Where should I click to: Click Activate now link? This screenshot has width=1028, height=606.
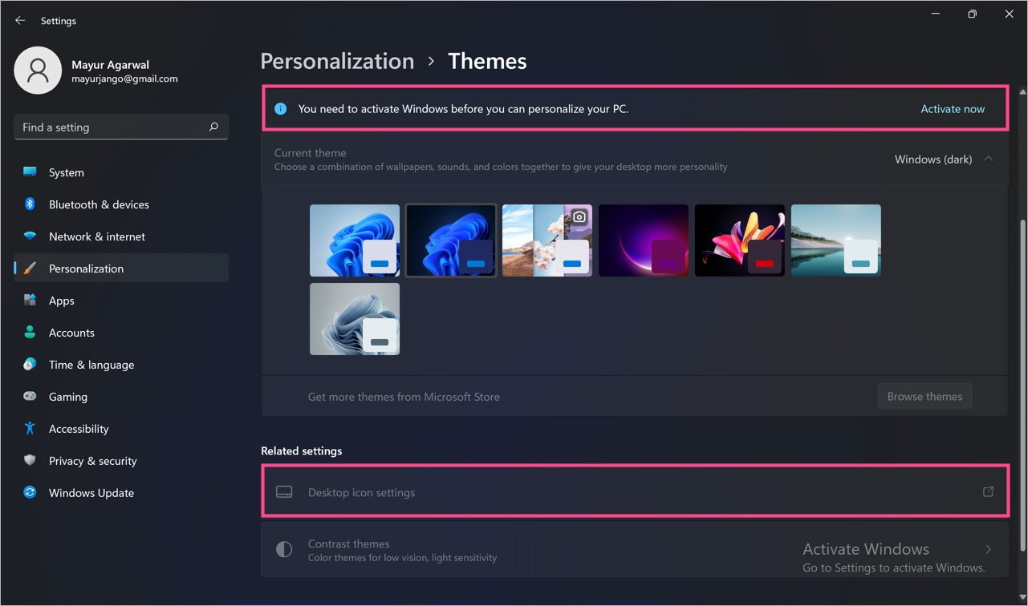pos(953,109)
